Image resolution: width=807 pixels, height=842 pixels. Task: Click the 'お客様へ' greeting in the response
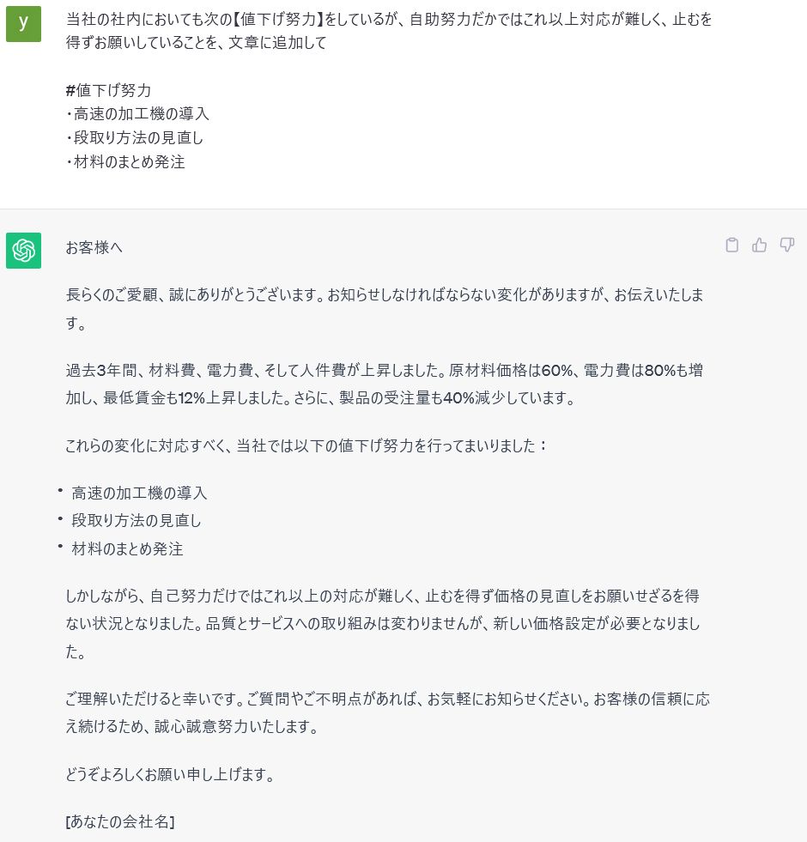click(x=94, y=247)
